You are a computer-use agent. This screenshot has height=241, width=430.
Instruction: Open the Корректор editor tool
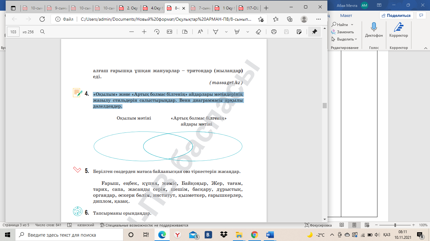click(399, 30)
